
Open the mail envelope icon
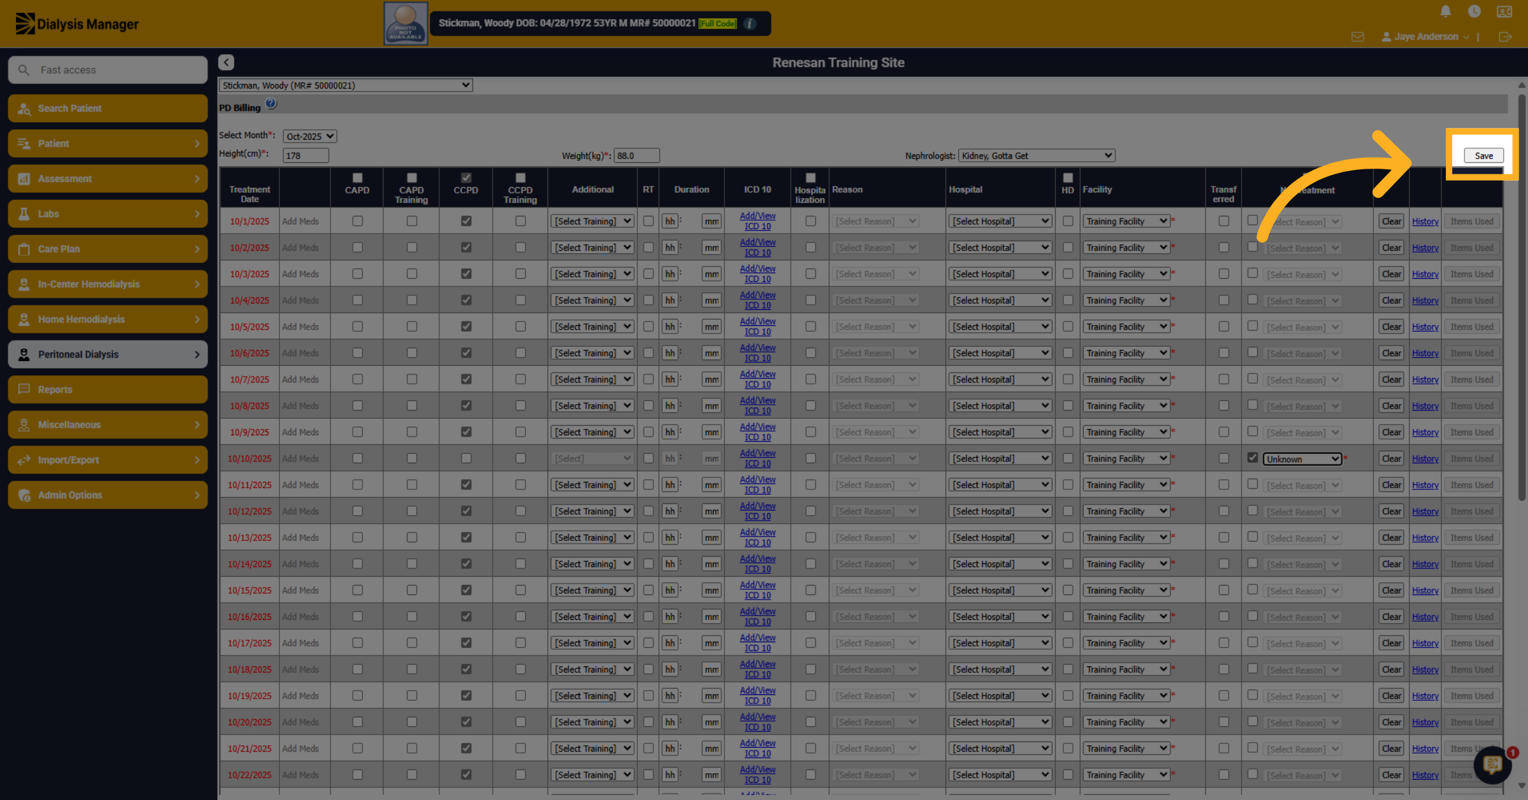point(1357,37)
